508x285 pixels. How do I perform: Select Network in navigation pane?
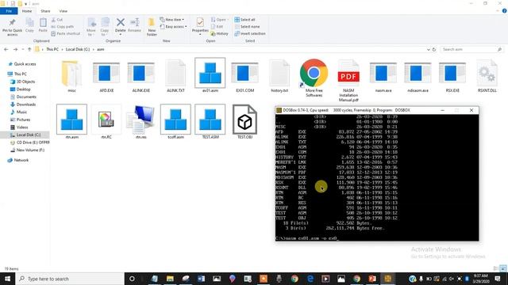[x=18, y=160]
